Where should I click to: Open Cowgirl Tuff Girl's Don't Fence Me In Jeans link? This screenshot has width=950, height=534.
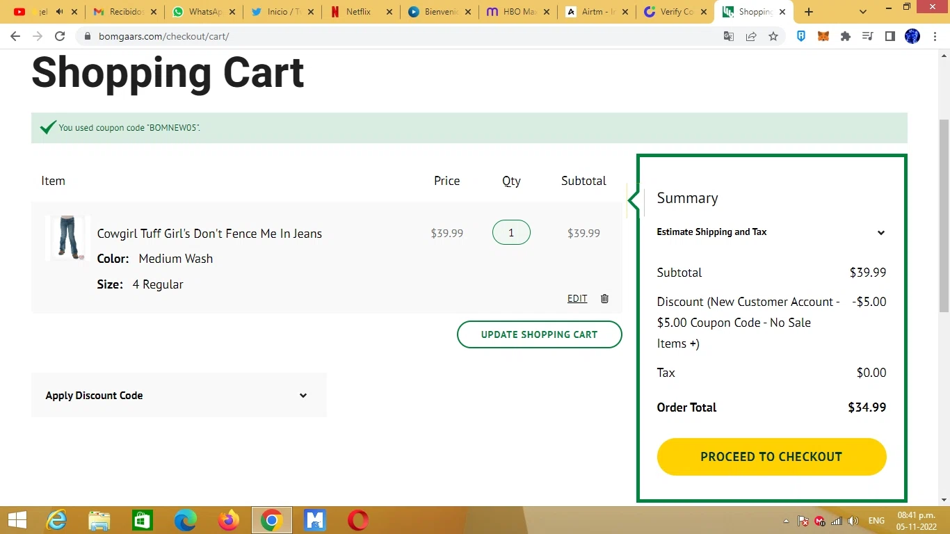pos(209,234)
